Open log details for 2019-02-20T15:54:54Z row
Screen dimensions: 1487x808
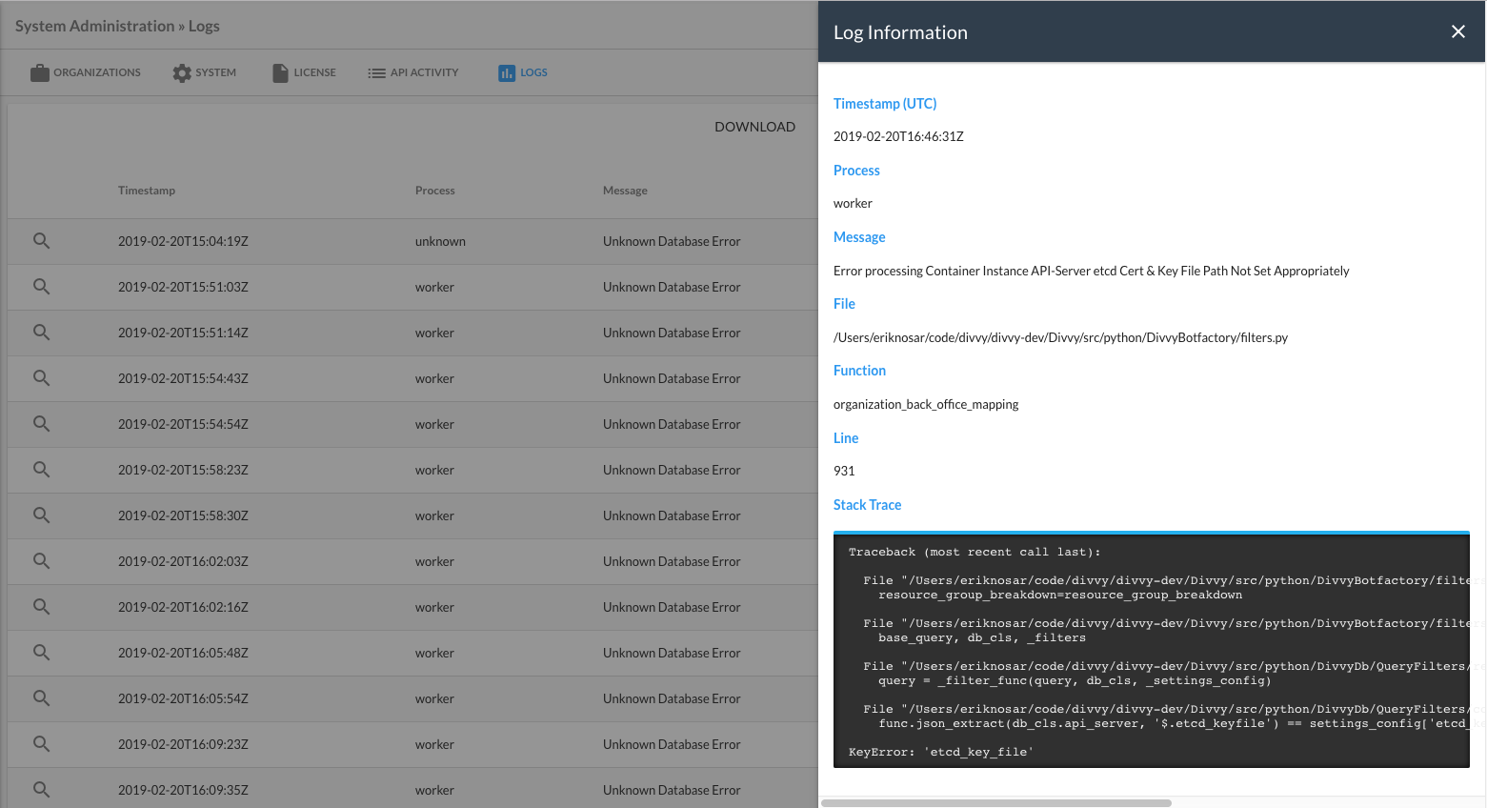point(41,424)
